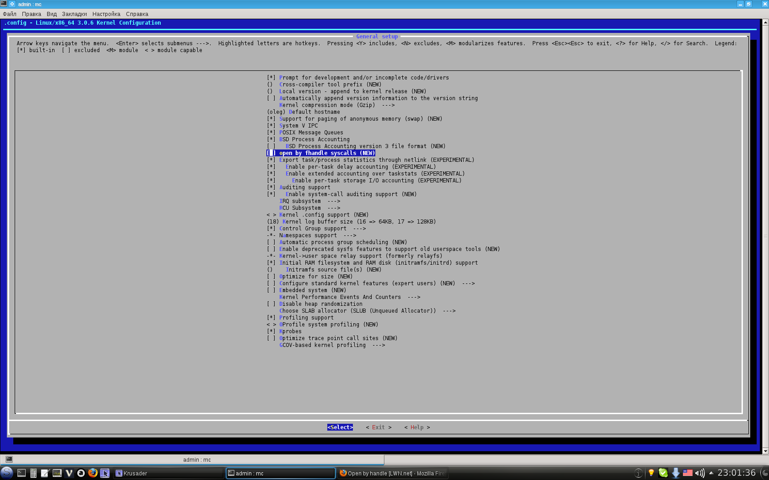This screenshot has height=480, width=769.
Task: Switch keyboard layout via US flag
Action: click(688, 473)
